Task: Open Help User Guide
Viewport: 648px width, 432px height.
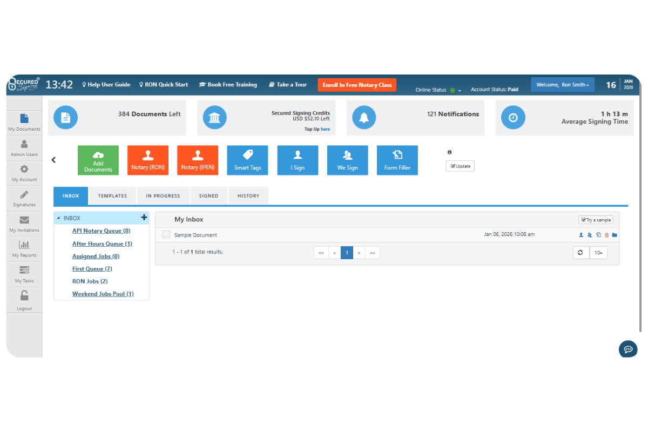Action: (x=106, y=85)
